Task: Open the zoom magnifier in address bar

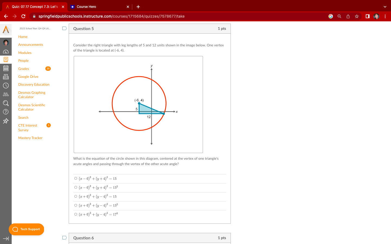Action: [339, 16]
